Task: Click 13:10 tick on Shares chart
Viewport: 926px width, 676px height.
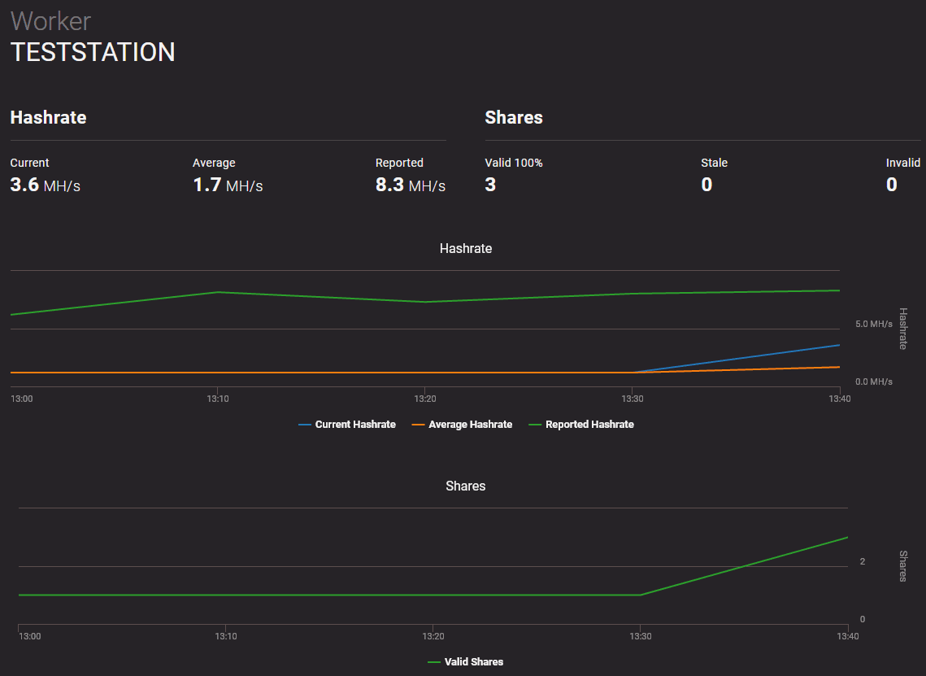Action: pyautogui.click(x=225, y=636)
